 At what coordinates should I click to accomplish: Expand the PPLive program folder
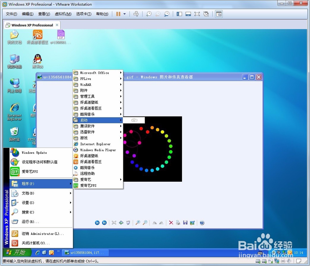coord(98,79)
